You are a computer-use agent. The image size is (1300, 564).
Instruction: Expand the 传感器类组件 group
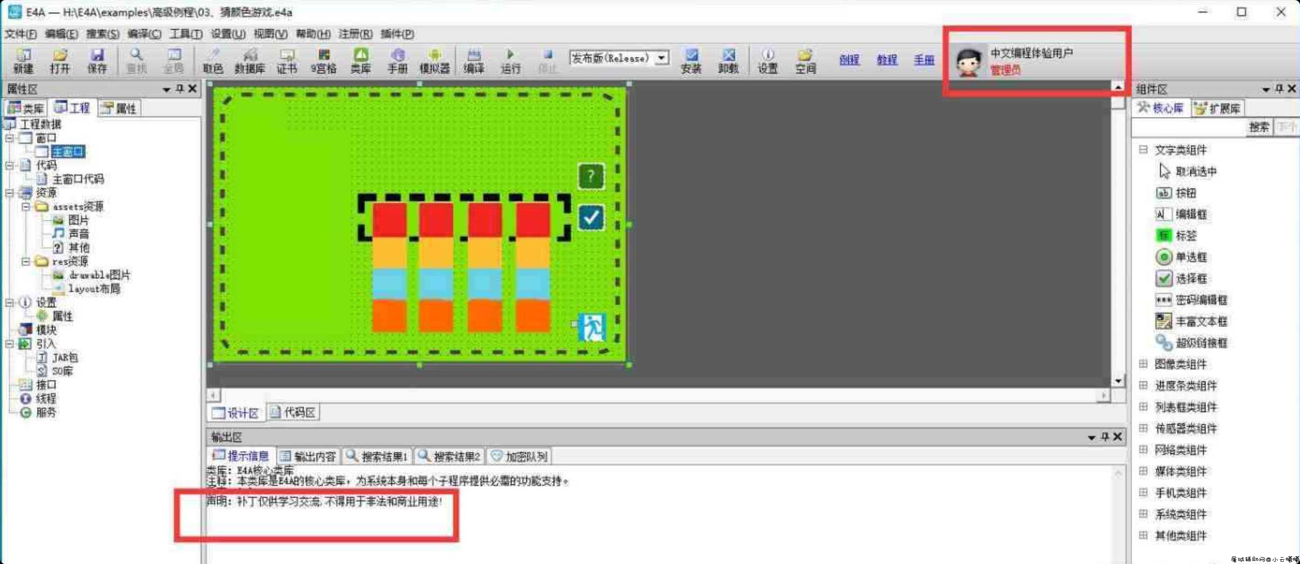[x=1143, y=428]
